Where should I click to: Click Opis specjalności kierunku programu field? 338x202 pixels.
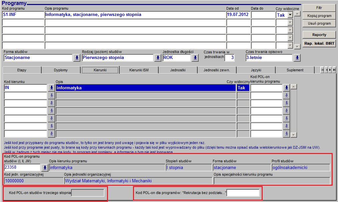[x=272, y=181]
